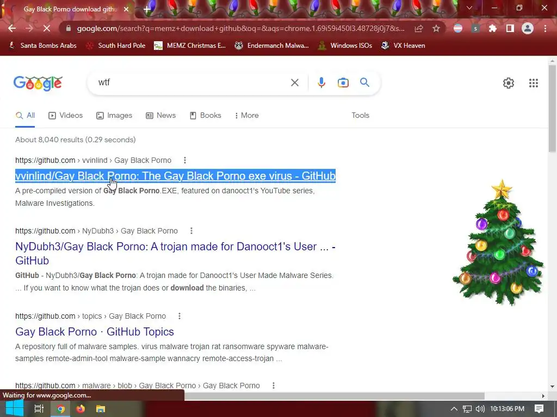Open options for the NyDubh3 result
Viewport: 557px width, 417px height.
[191, 231]
